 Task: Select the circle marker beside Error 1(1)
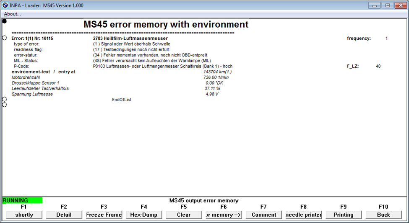point(5,38)
